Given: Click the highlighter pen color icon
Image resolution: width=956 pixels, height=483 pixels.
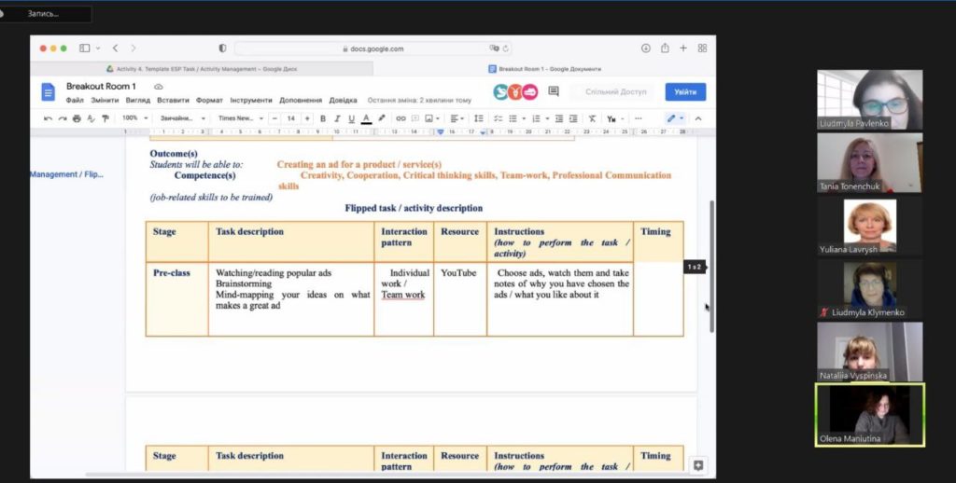Looking at the screenshot, I should pos(382,118).
